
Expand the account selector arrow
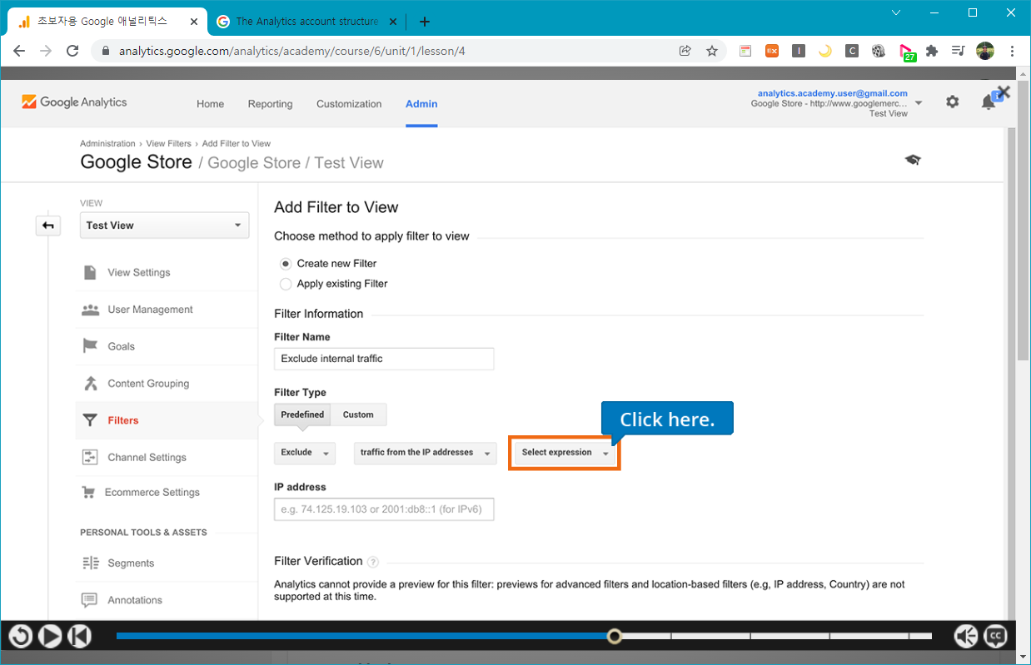pyautogui.click(x=919, y=103)
